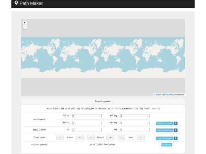The height and width of the screenshot is (154, 206).
Task: Click the Inbound Bounds label
Action: coord(39,144)
